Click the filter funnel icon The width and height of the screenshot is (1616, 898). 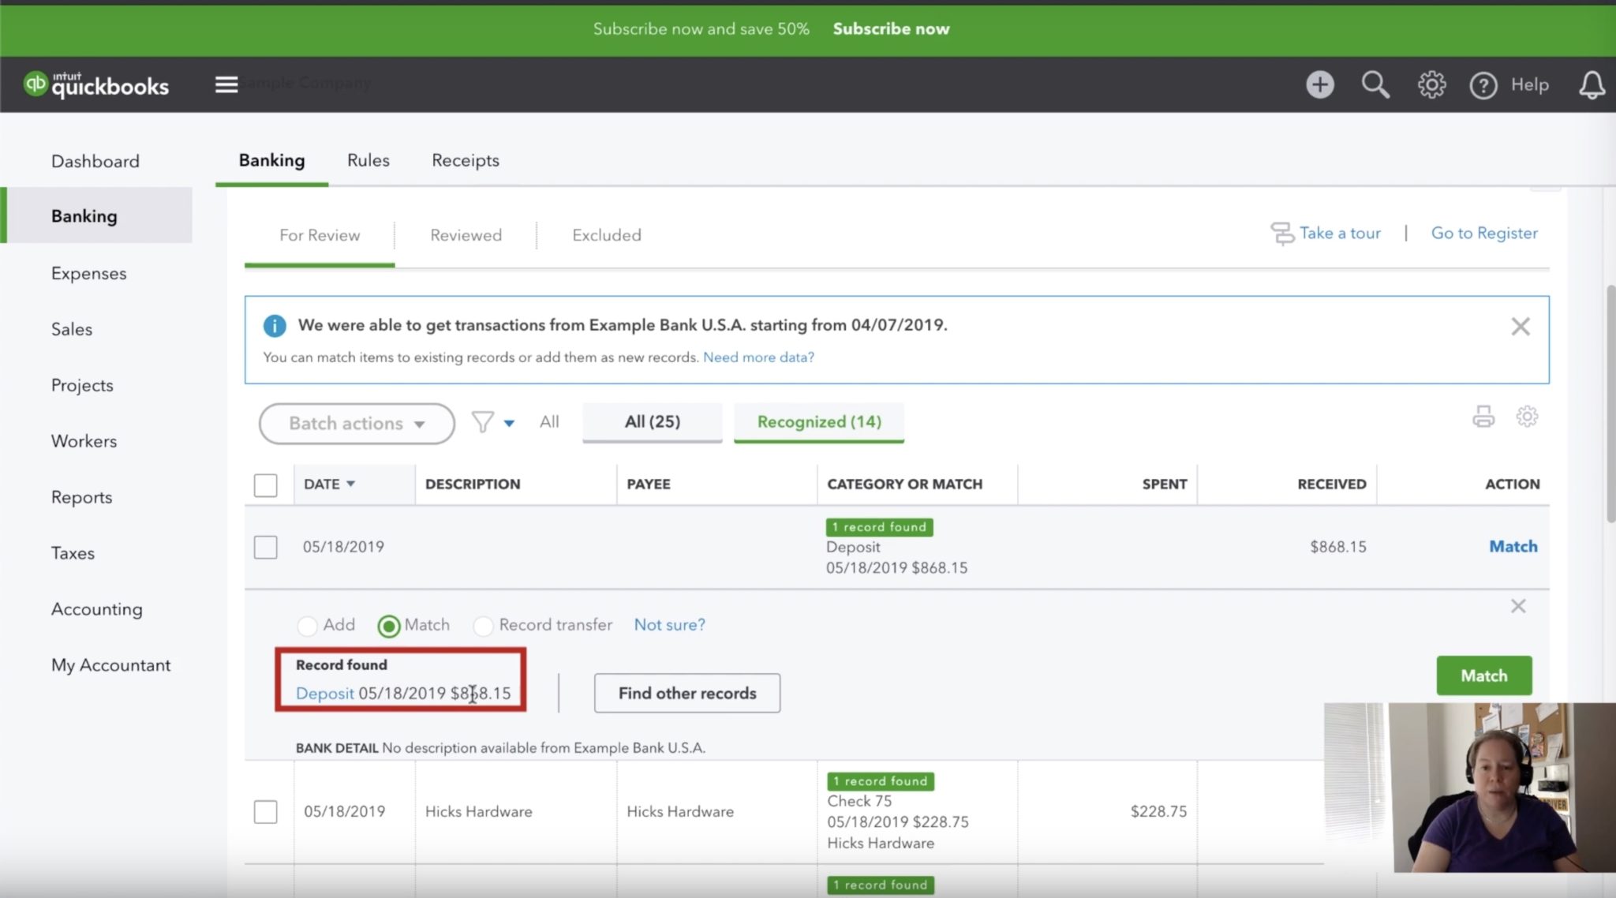tap(482, 422)
